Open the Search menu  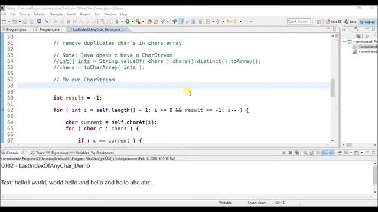pos(71,14)
